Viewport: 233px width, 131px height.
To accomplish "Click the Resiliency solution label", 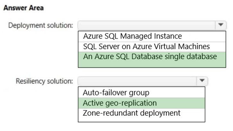I will click(44, 81).
